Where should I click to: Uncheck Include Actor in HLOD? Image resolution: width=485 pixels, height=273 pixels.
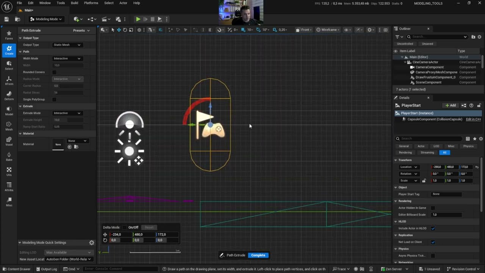click(433, 228)
